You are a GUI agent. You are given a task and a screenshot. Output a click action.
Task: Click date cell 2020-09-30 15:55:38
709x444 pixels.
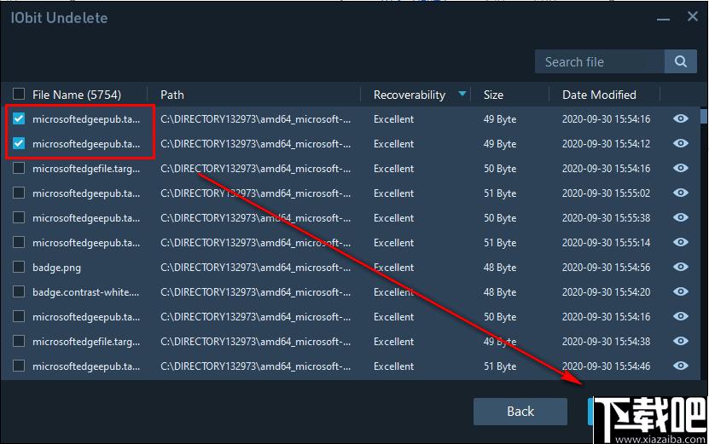coord(606,218)
